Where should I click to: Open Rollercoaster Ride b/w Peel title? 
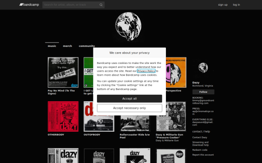134,136
